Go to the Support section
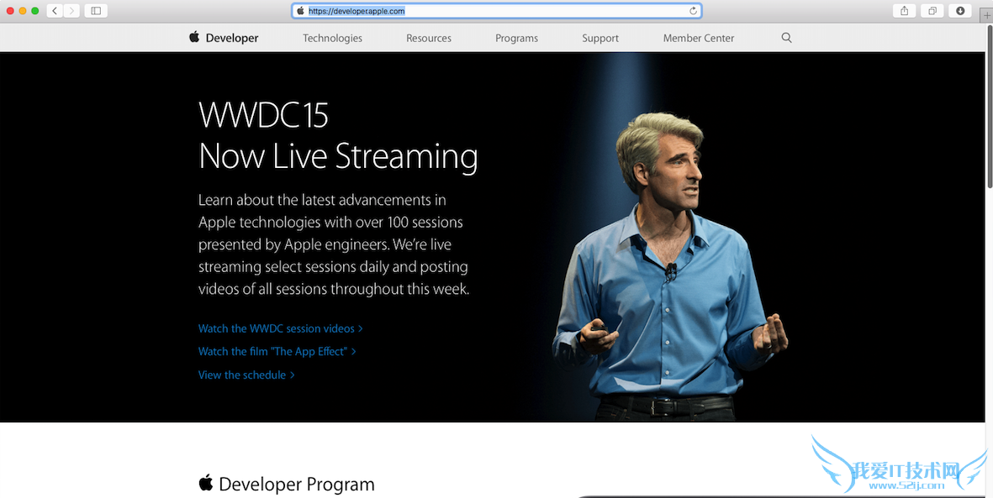 click(600, 38)
